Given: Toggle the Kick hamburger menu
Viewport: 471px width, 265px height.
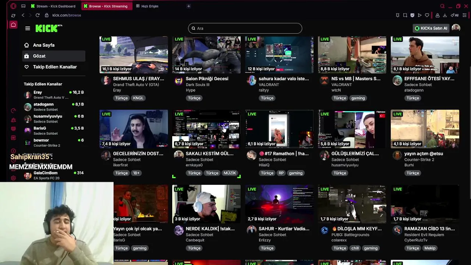Looking at the screenshot, I should tap(28, 28).
